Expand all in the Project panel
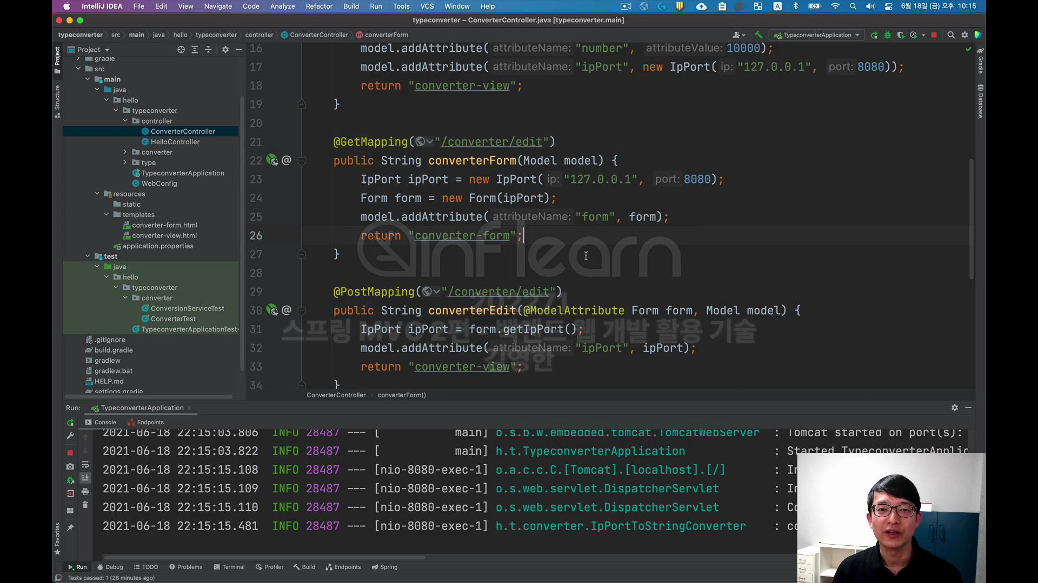This screenshot has width=1038, height=583. (x=195, y=50)
